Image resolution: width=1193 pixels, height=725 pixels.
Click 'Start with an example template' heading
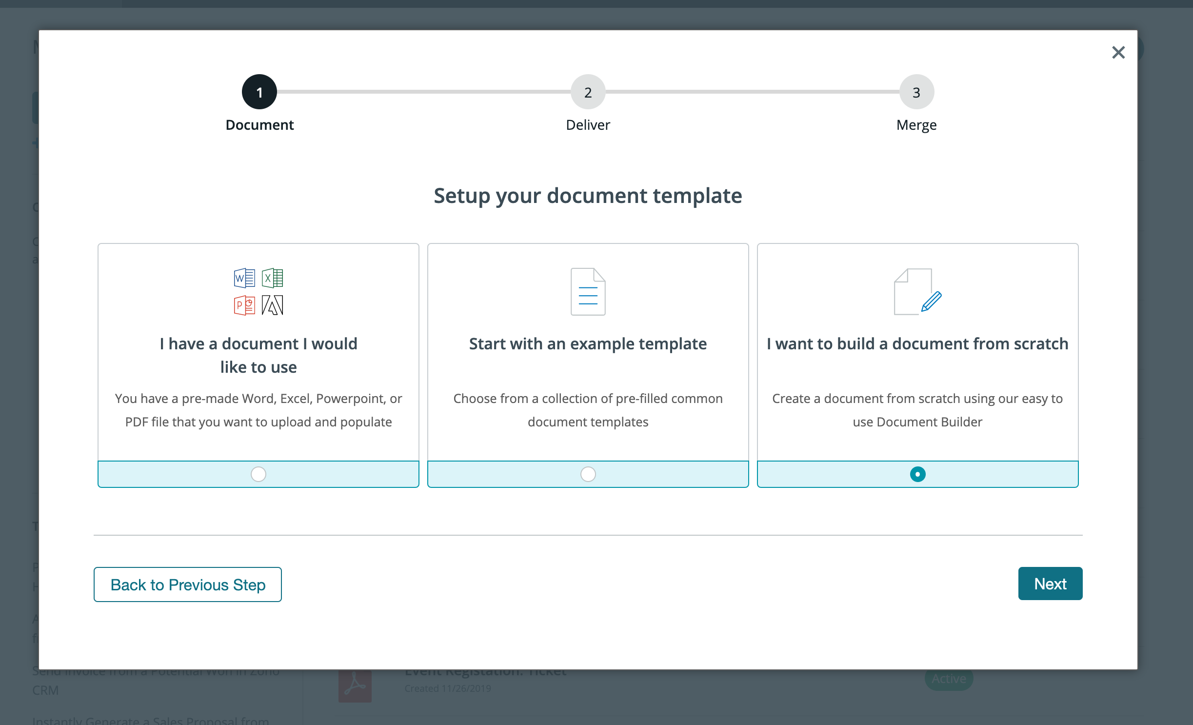point(588,343)
